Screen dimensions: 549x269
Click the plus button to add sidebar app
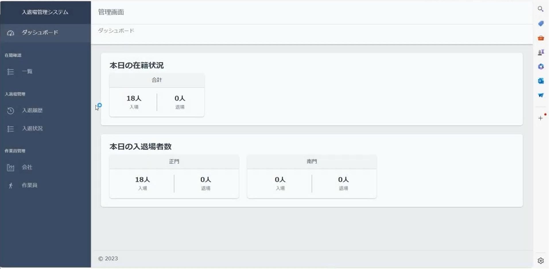540,118
